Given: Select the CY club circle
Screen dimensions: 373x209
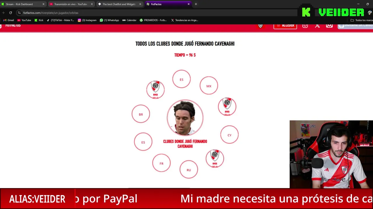Looking at the screenshot, I should click(x=229, y=135).
